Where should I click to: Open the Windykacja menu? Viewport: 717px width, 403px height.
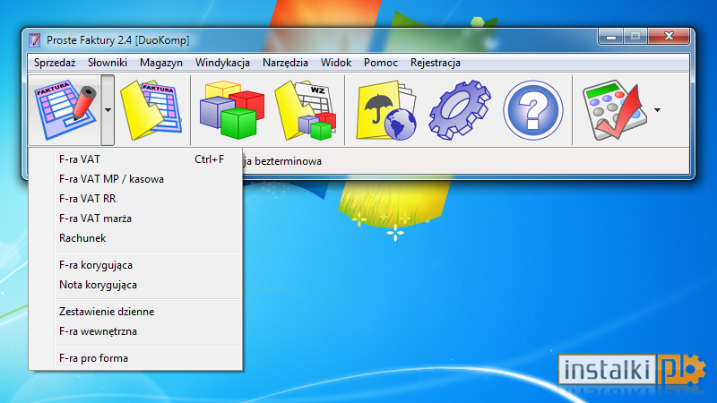tap(222, 63)
